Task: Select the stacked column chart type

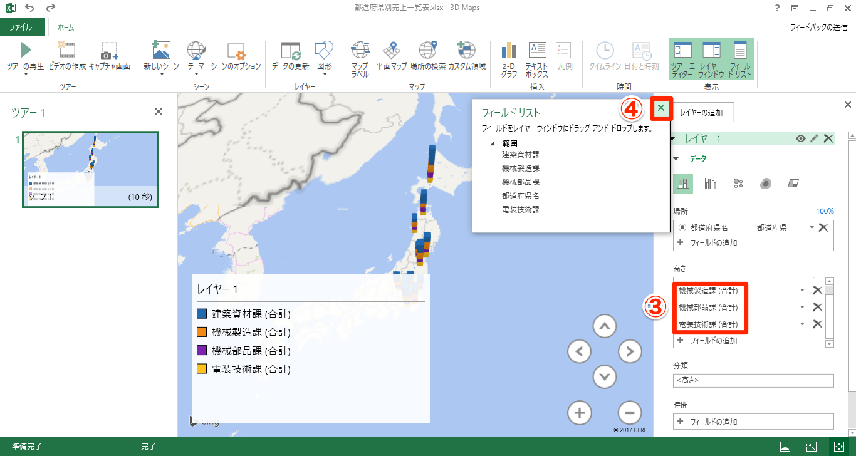Action: (x=682, y=184)
